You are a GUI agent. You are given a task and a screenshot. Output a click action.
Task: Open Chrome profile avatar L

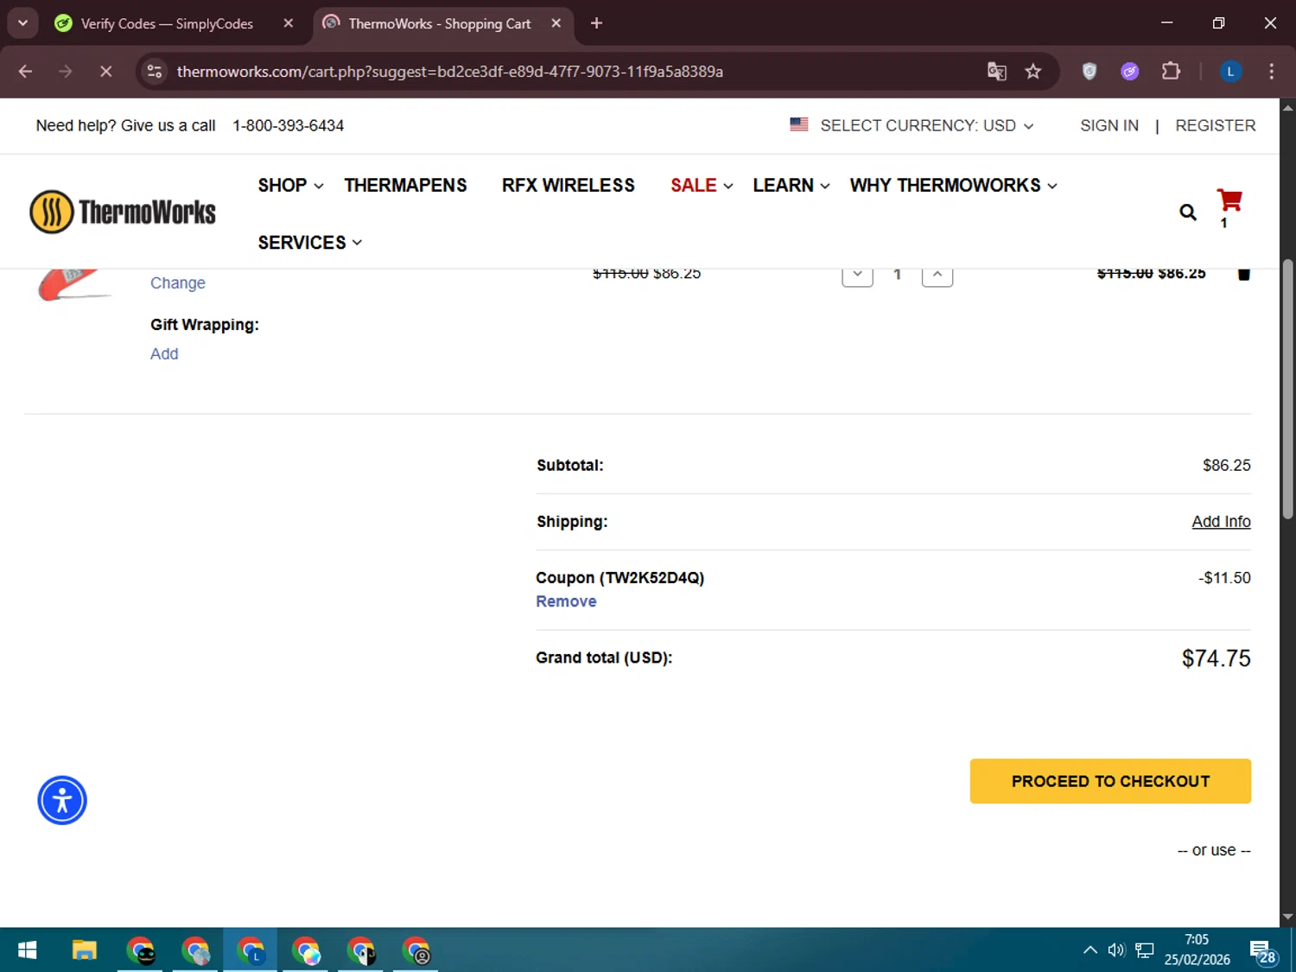tap(1230, 72)
